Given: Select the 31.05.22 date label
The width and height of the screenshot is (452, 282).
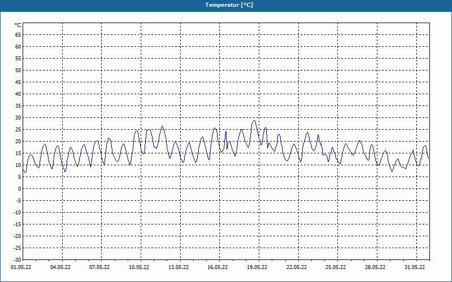Looking at the screenshot, I should (x=415, y=267).
